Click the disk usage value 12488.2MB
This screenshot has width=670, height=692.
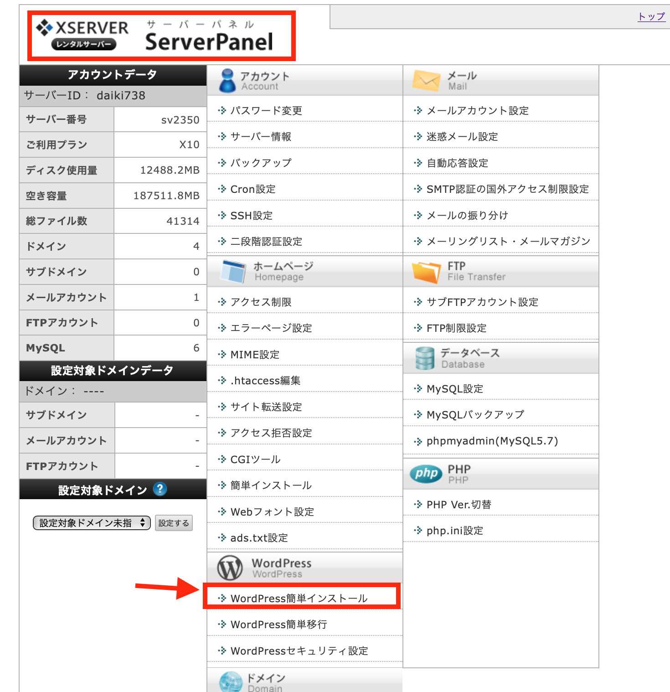pyautogui.click(x=170, y=170)
